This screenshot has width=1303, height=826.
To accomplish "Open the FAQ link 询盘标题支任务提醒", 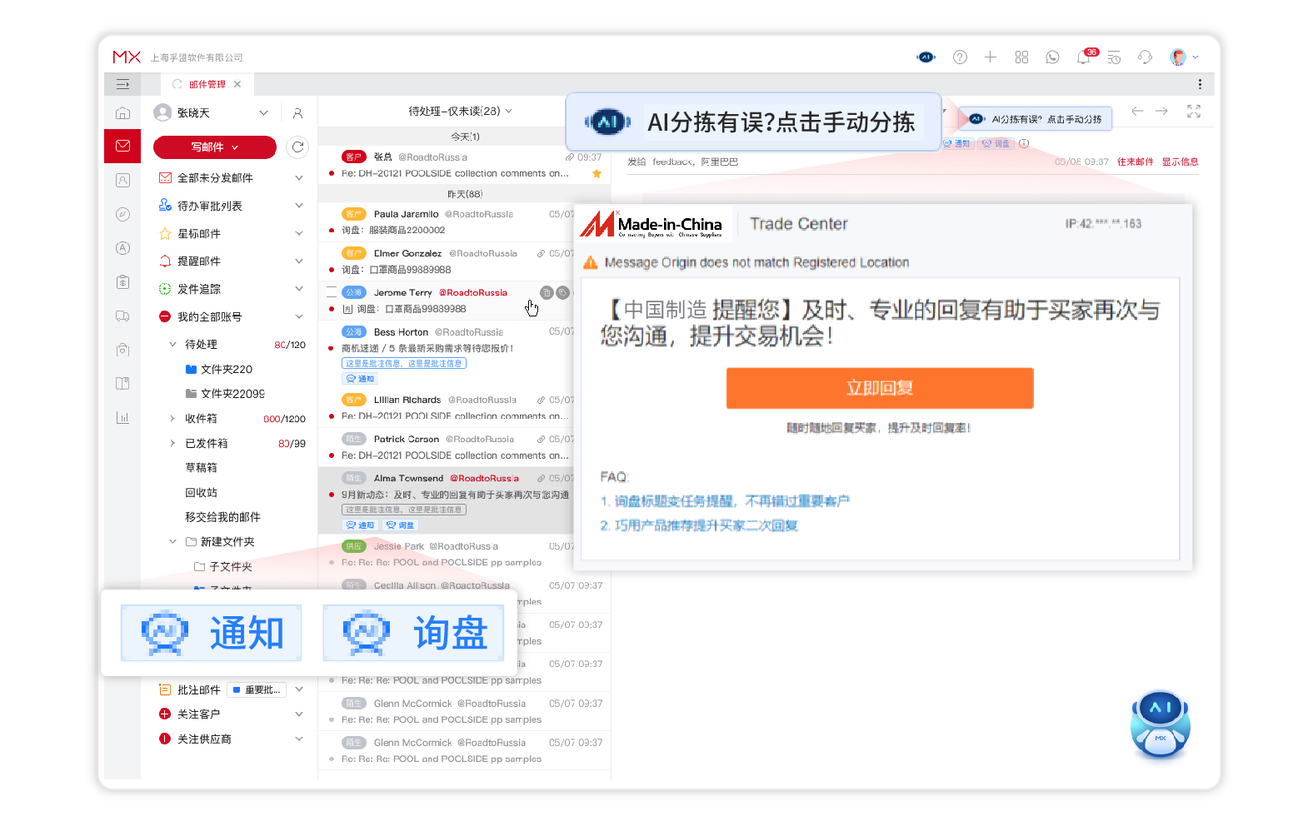I will 724,500.
